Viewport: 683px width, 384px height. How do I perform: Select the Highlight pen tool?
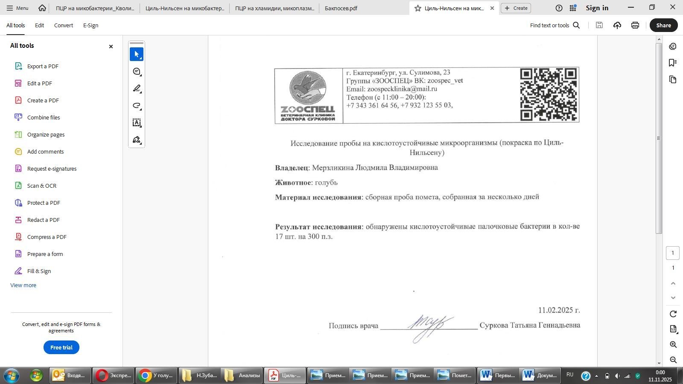click(x=137, y=89)
